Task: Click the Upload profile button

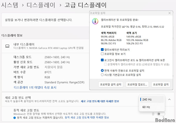Action: point(137,85)
